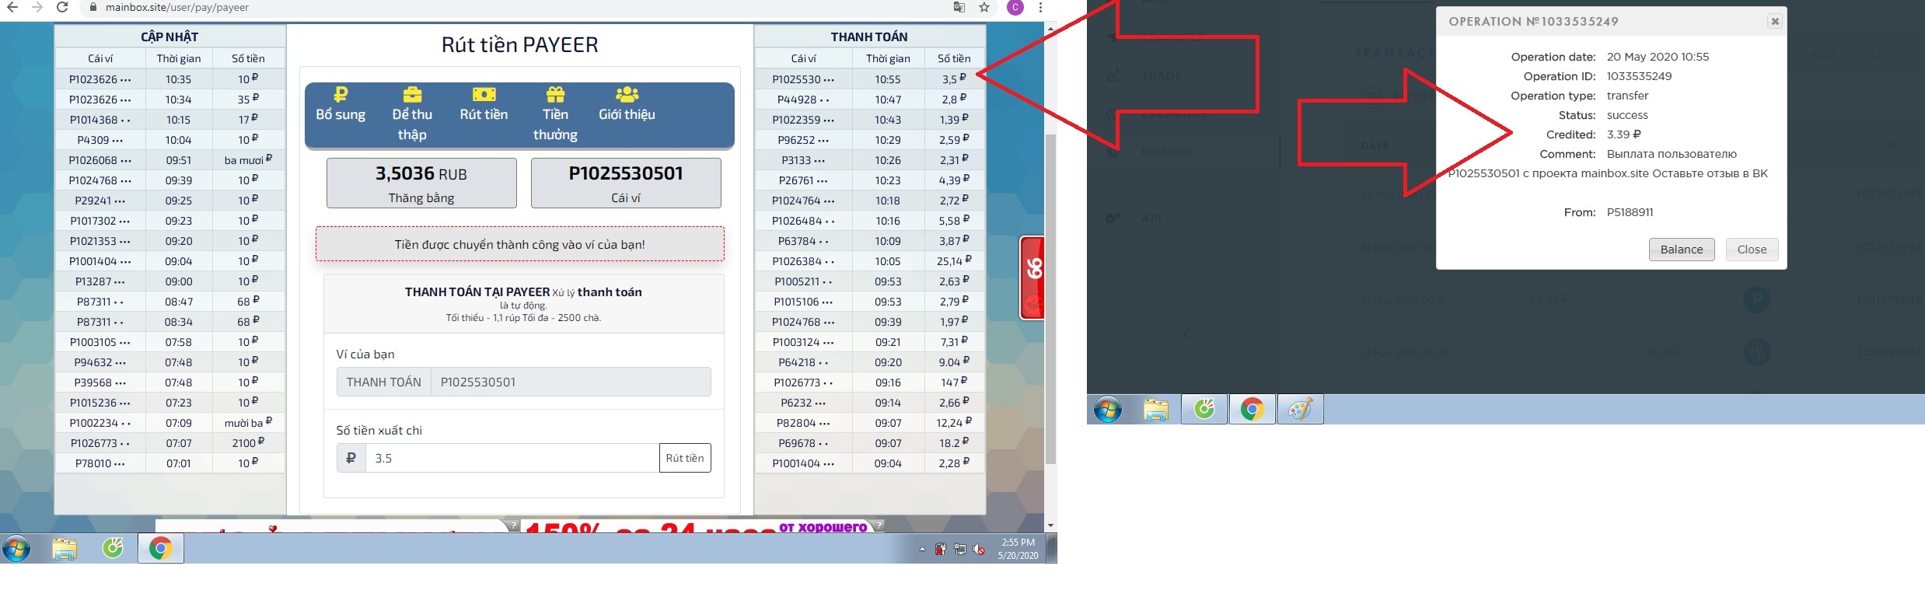Click the Số tiền xuất chi amount field
This screenshot has width=1925, height=597.
(512, 458)
